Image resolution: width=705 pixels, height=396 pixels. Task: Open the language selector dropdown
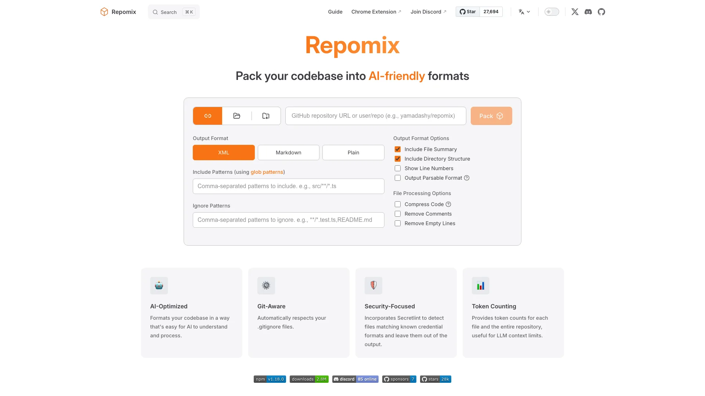[x=524, y=12]
